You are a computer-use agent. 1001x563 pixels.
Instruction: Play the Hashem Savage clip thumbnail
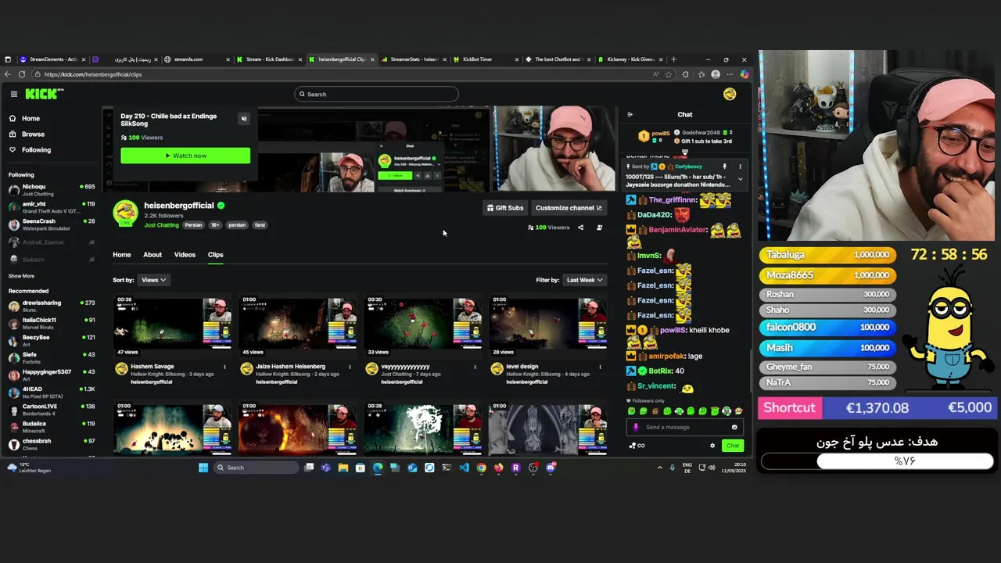[173, 321]
